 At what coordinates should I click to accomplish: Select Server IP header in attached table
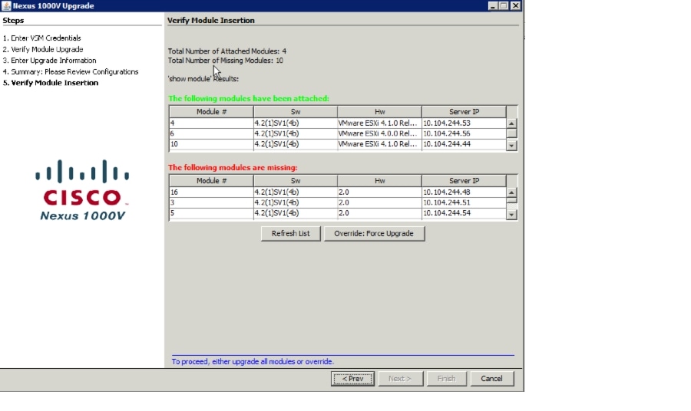click(464, 112)
